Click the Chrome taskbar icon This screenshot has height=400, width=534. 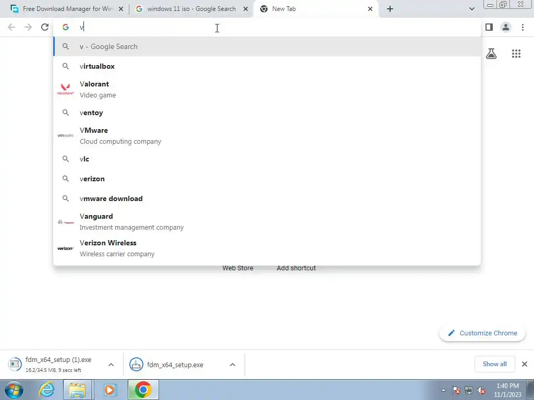pyautogui.click(x=143, y=390)
